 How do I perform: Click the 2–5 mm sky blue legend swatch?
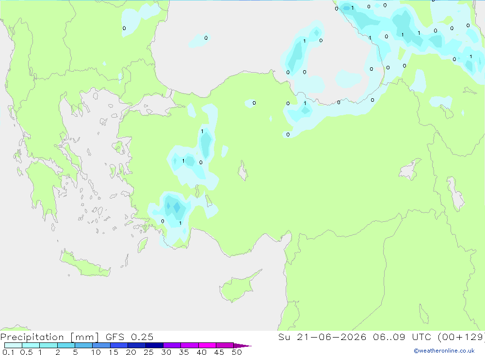coord(66,345)
